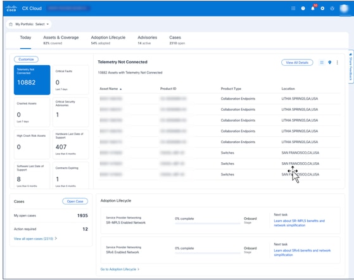This screenshot has width=354, height=280.
Task: Click the SRv6 Enabled Network title
Action: tap(123, 252)
